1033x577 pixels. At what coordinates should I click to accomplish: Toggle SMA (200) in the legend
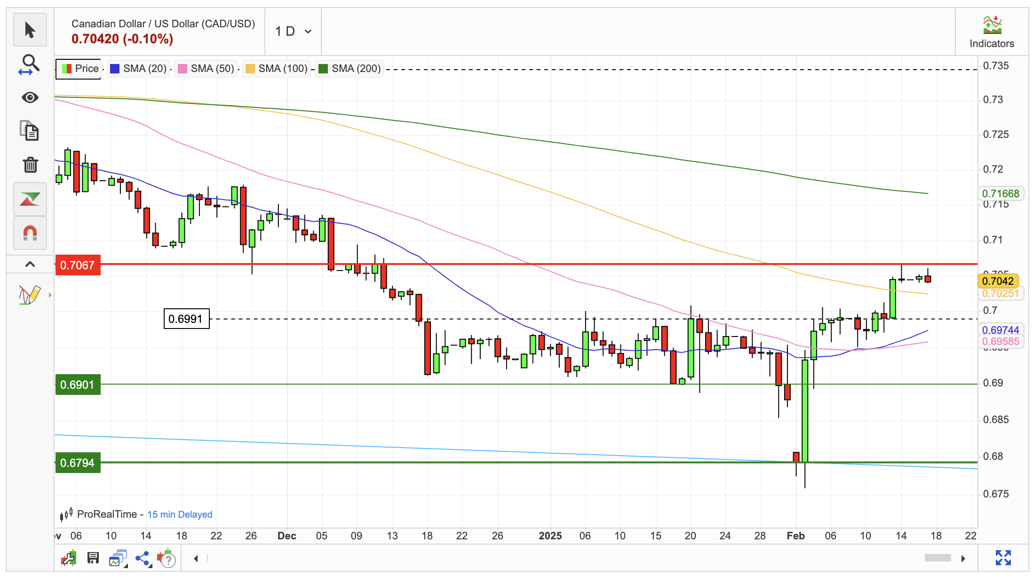[350, 69]
